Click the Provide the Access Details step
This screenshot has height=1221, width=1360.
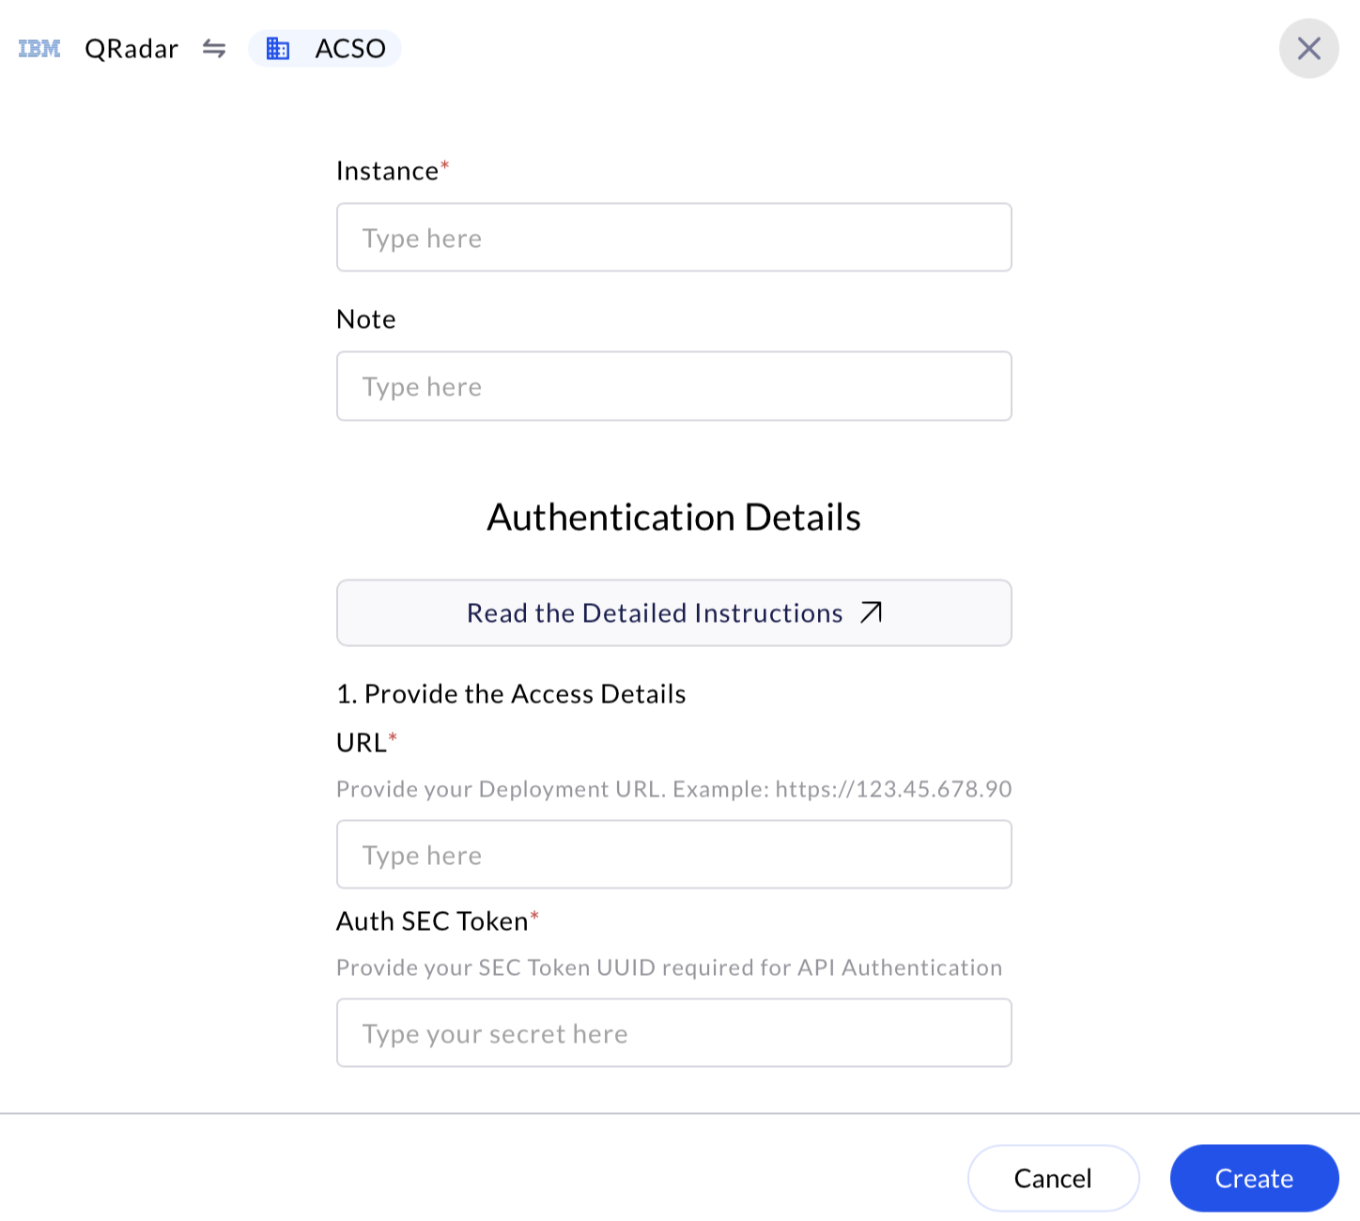click(511, 694)
